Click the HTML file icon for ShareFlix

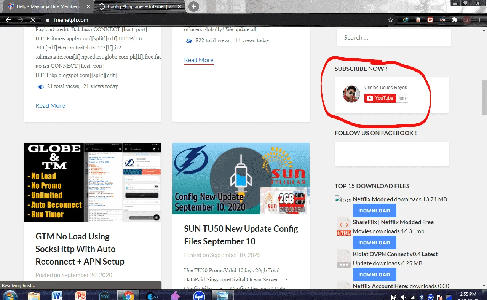(343, 227)
